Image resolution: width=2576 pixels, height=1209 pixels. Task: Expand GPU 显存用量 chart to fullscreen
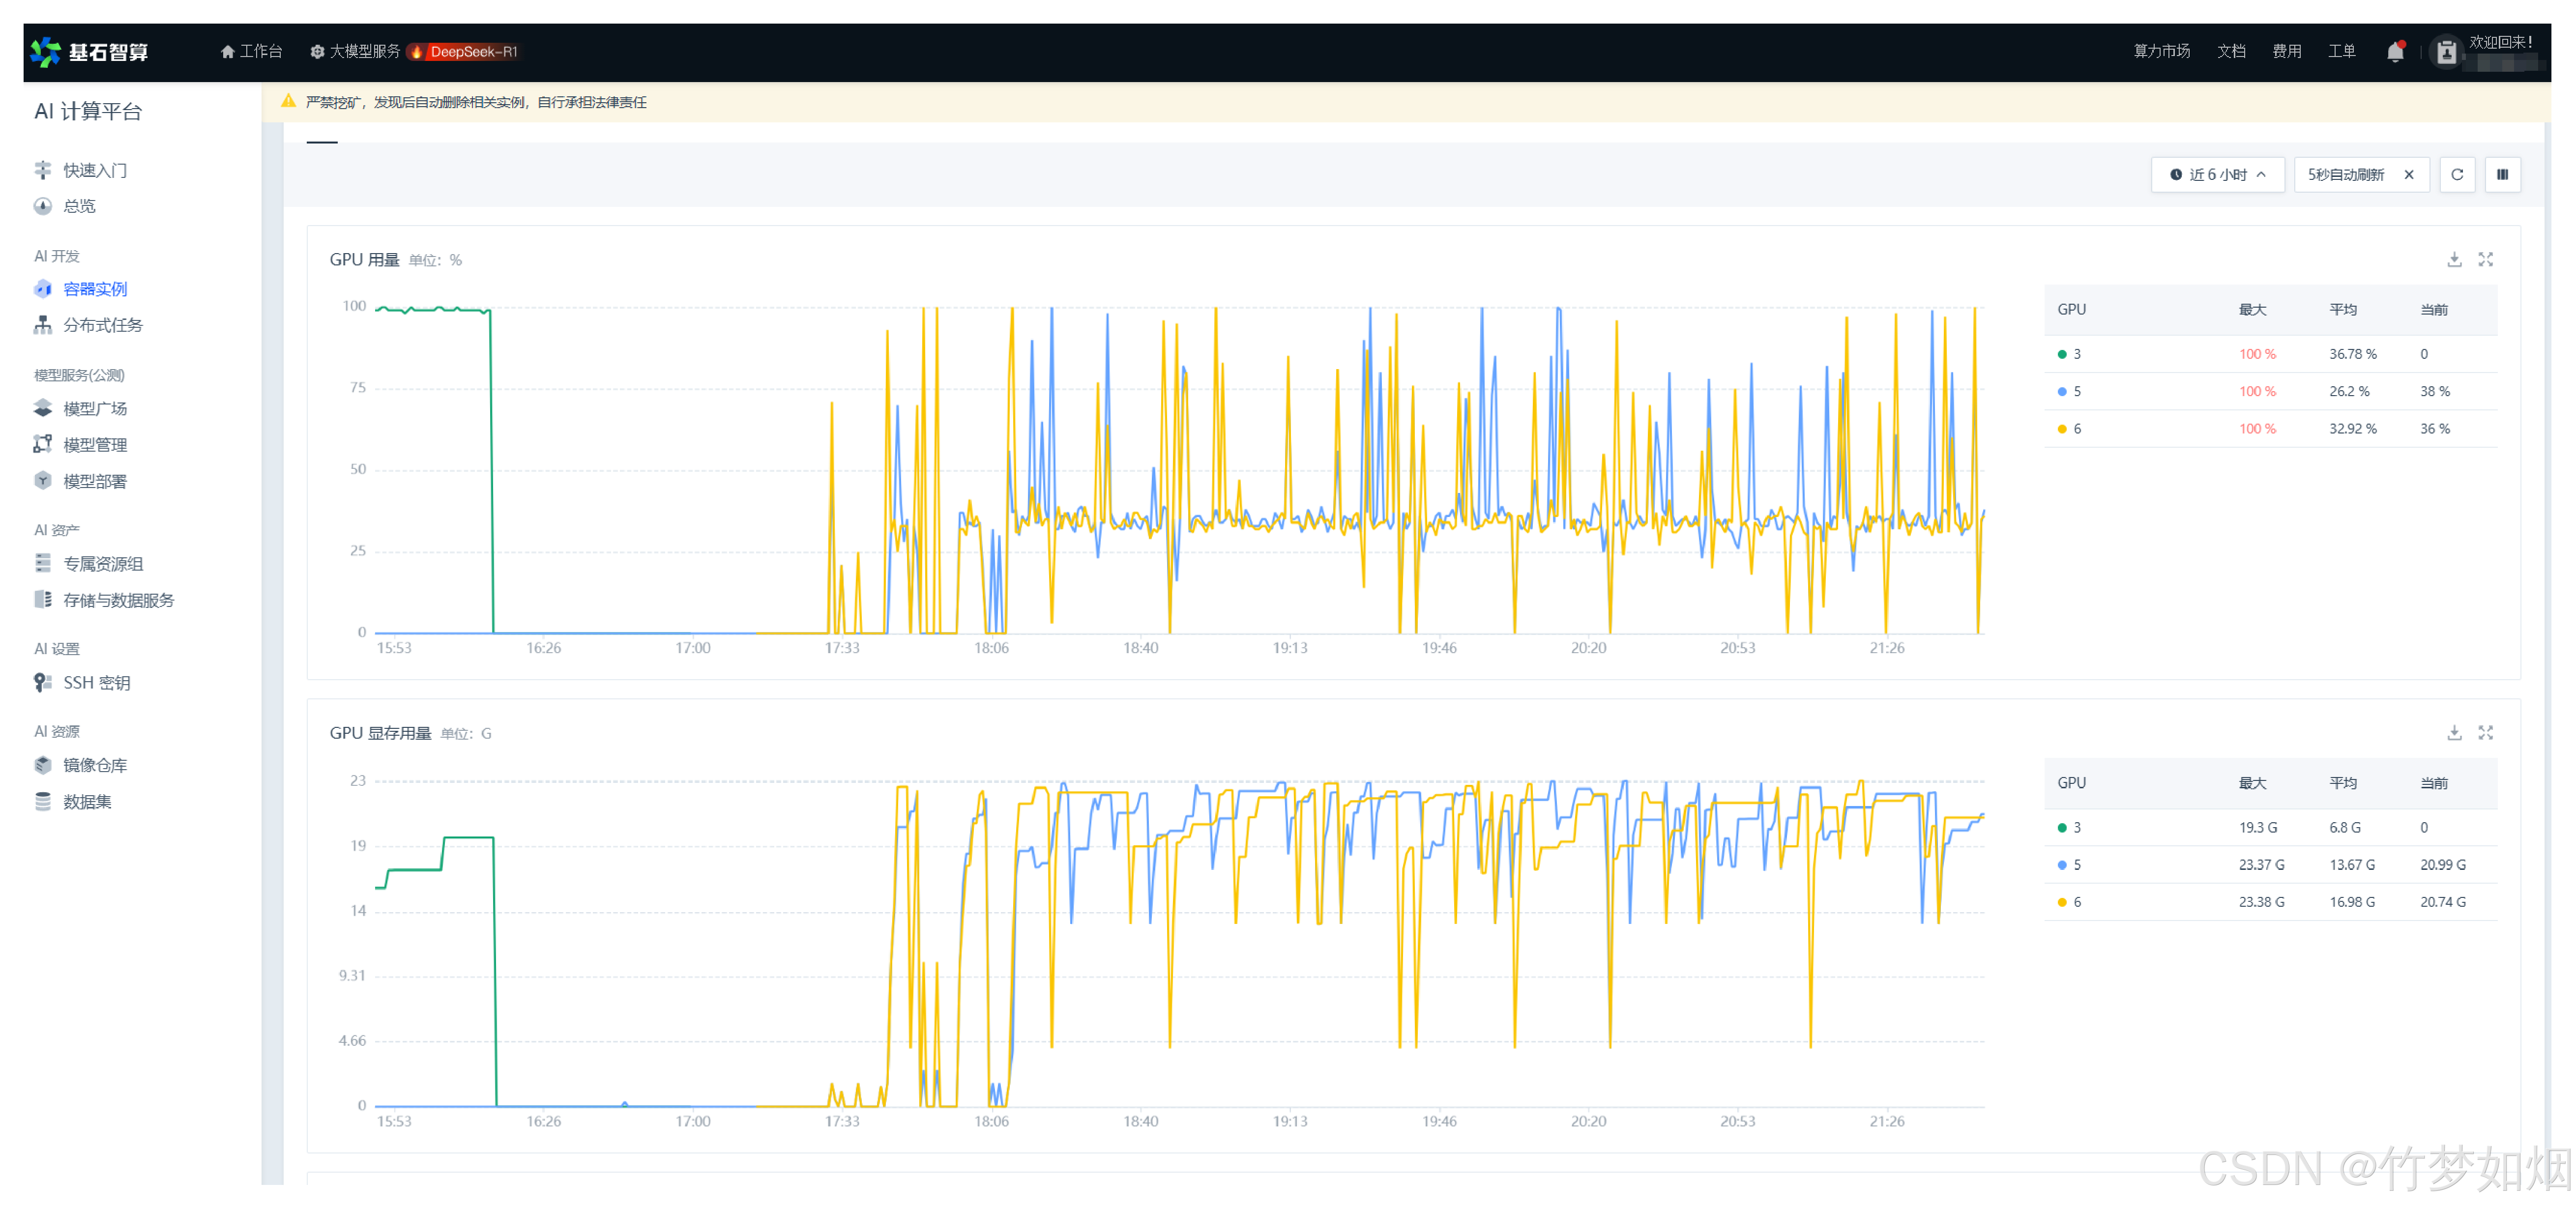(2485, 733)
